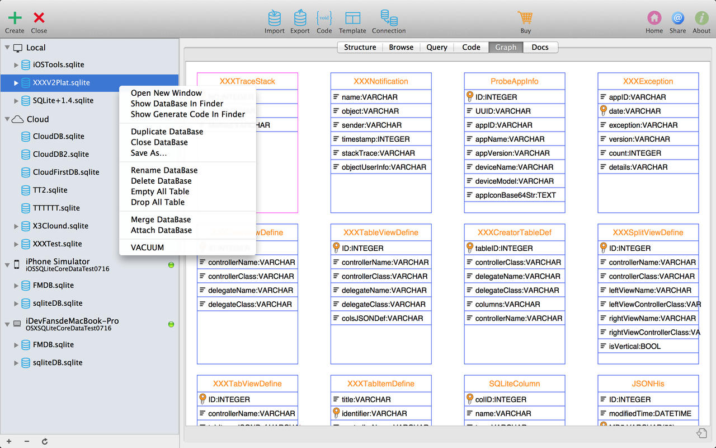Viewport: 716px width, 448px height.
Task: Switch to the Structure tab
Action: coord(360,47)
